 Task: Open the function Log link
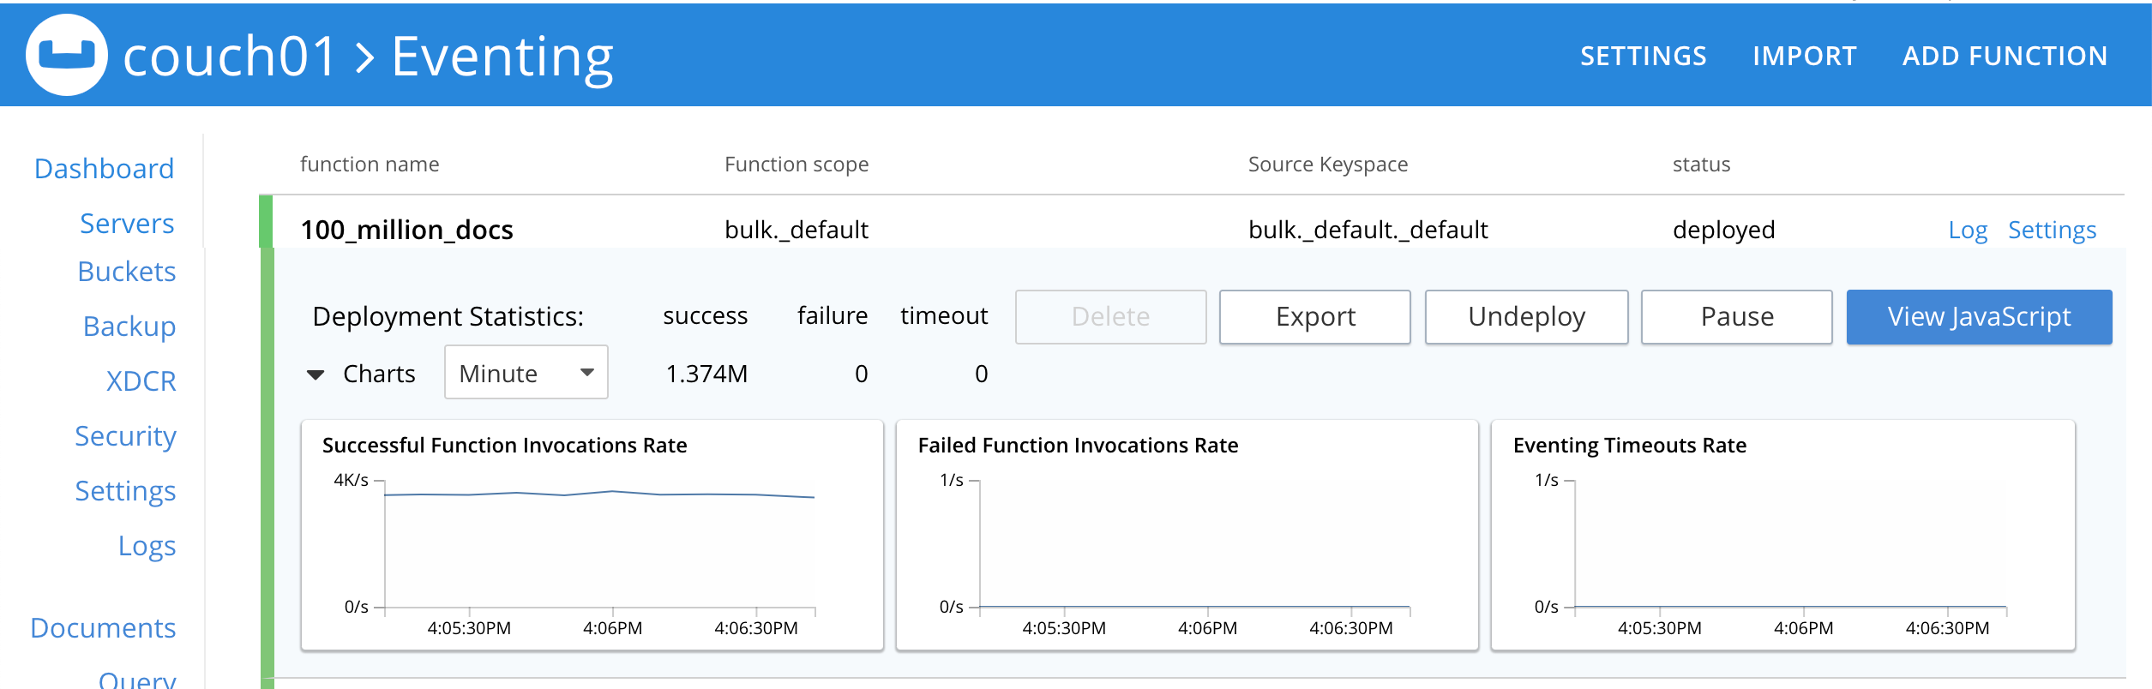(1967, 230)
